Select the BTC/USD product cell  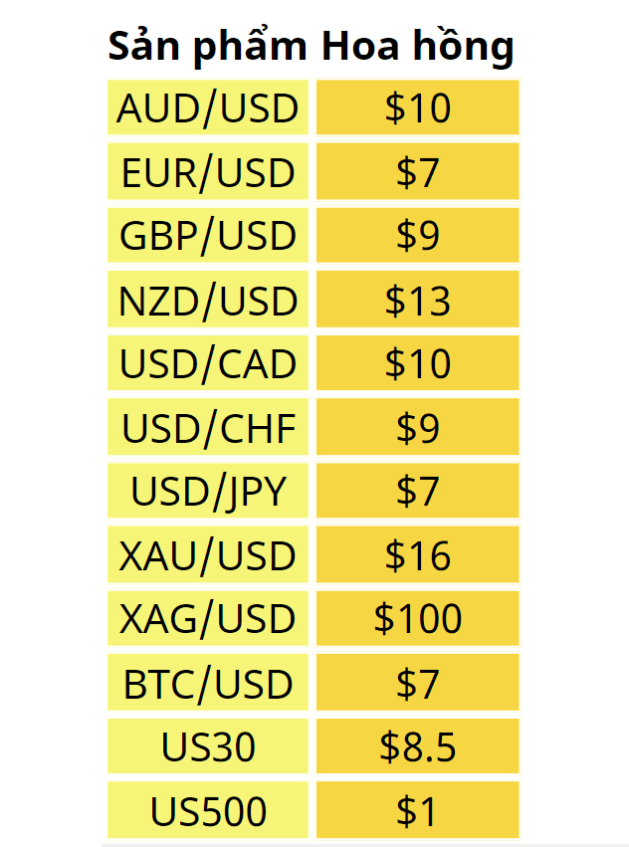208,684
